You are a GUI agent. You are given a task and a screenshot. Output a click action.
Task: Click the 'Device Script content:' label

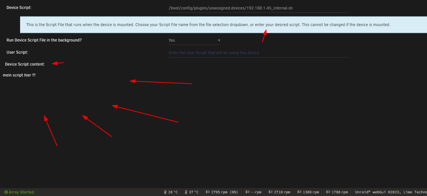pyautogui.click(x=25, y=64)
